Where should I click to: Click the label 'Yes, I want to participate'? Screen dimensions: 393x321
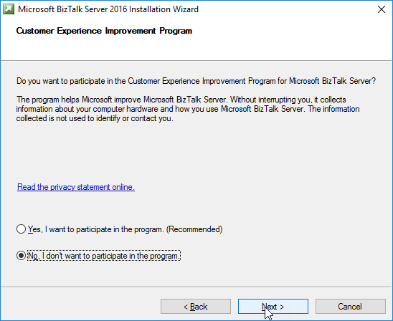125,229
